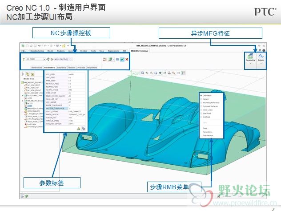
Task: Select the OUTSIDE_TOLERANCE parameter row
Action: (65, 108)
